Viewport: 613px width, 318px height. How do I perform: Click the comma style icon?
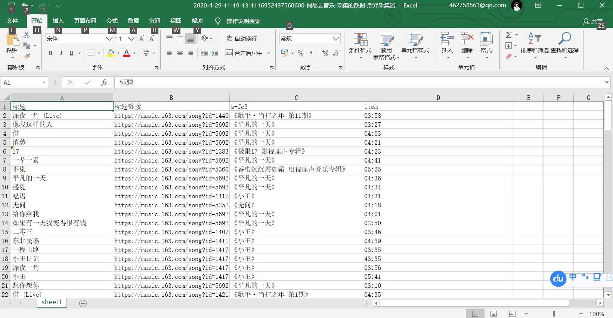tap(311, 53)
